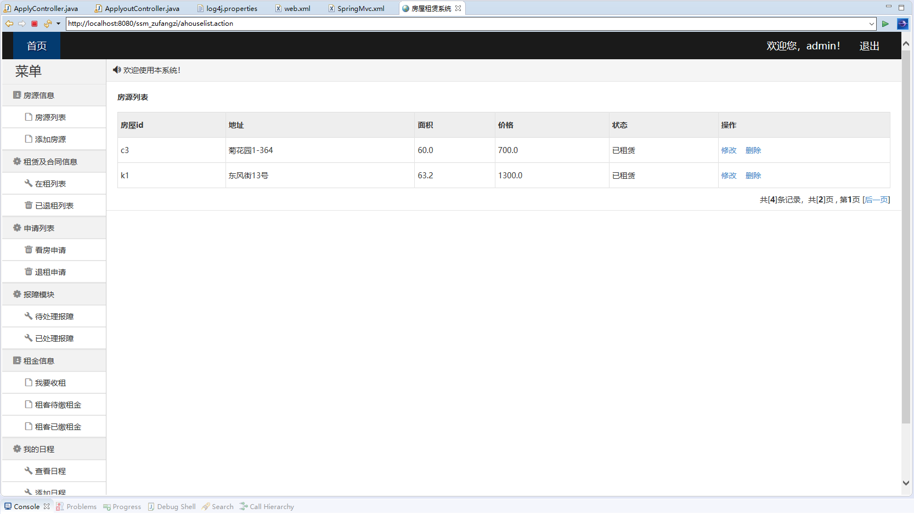Click 修改 link for house c3
Viewport: 914px width, 514px height.
click(729, 150)
